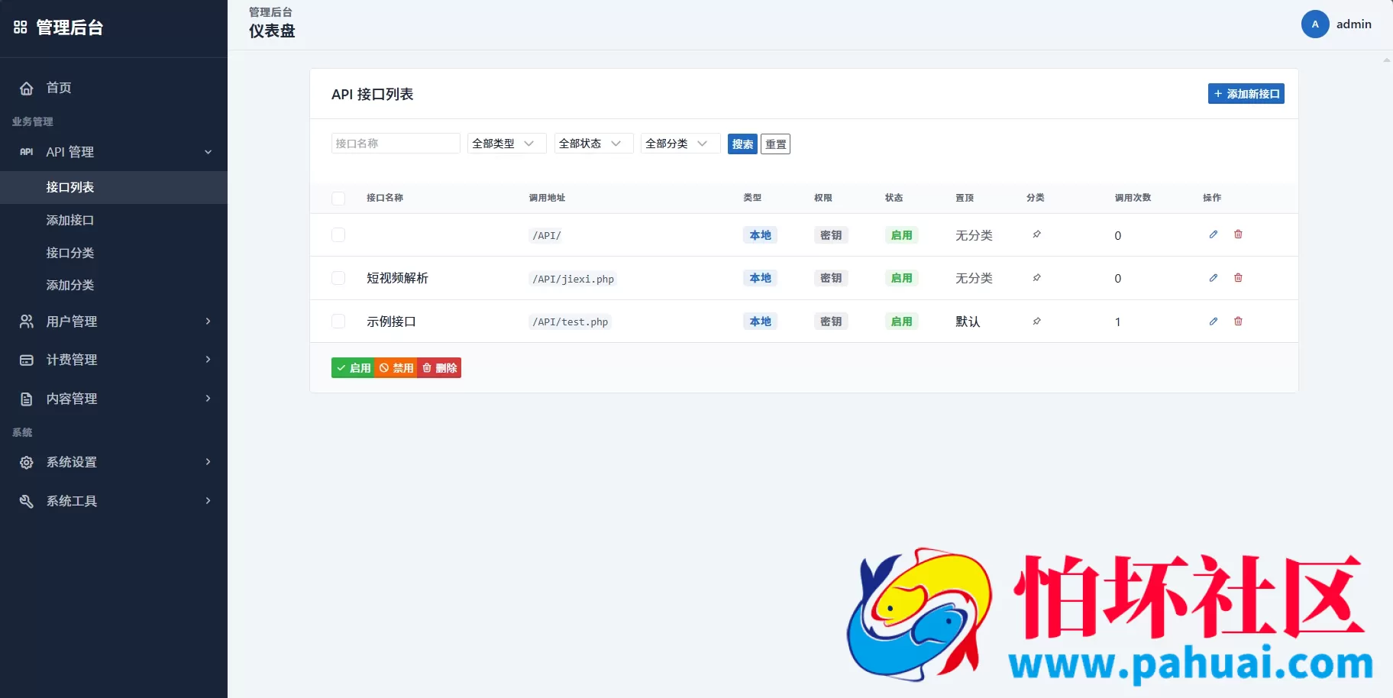Click the 添加新接口 button
The height and width of the screenshot is (698, 1393).
(1246, 94)
